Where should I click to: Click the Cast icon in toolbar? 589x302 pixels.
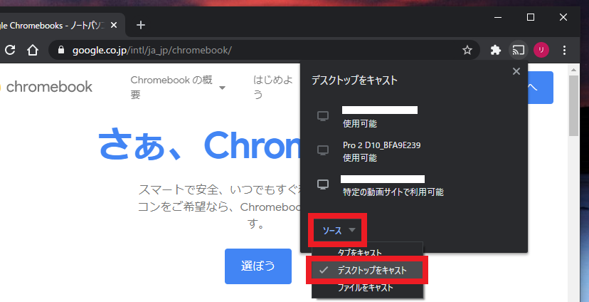[x=519, y=51]
